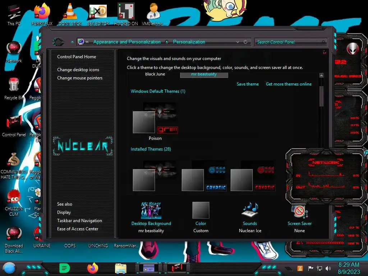Open the DONT STICK VLC cone icon
The image size is (368, 276).
pos(70,15)
